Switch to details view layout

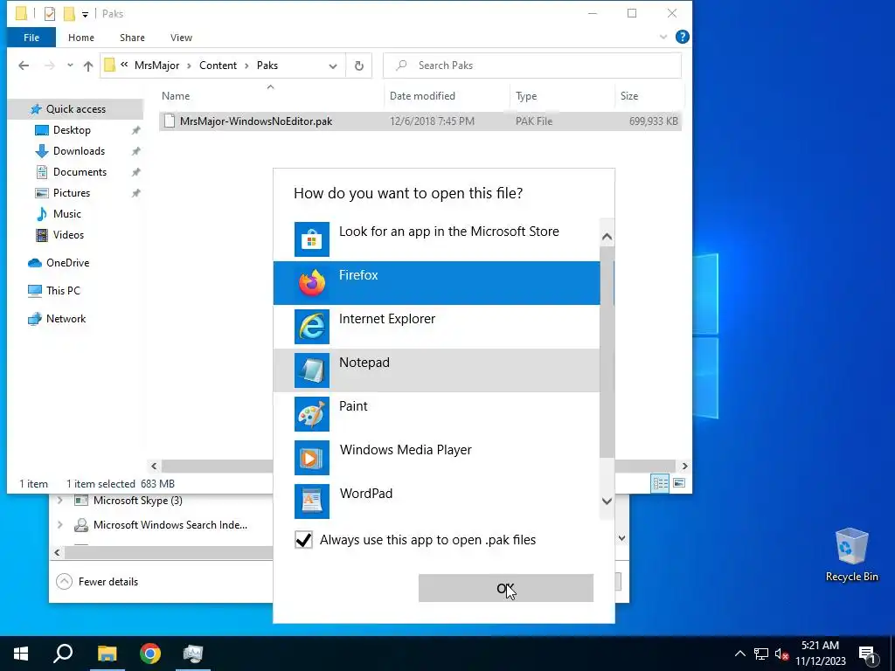661,484
